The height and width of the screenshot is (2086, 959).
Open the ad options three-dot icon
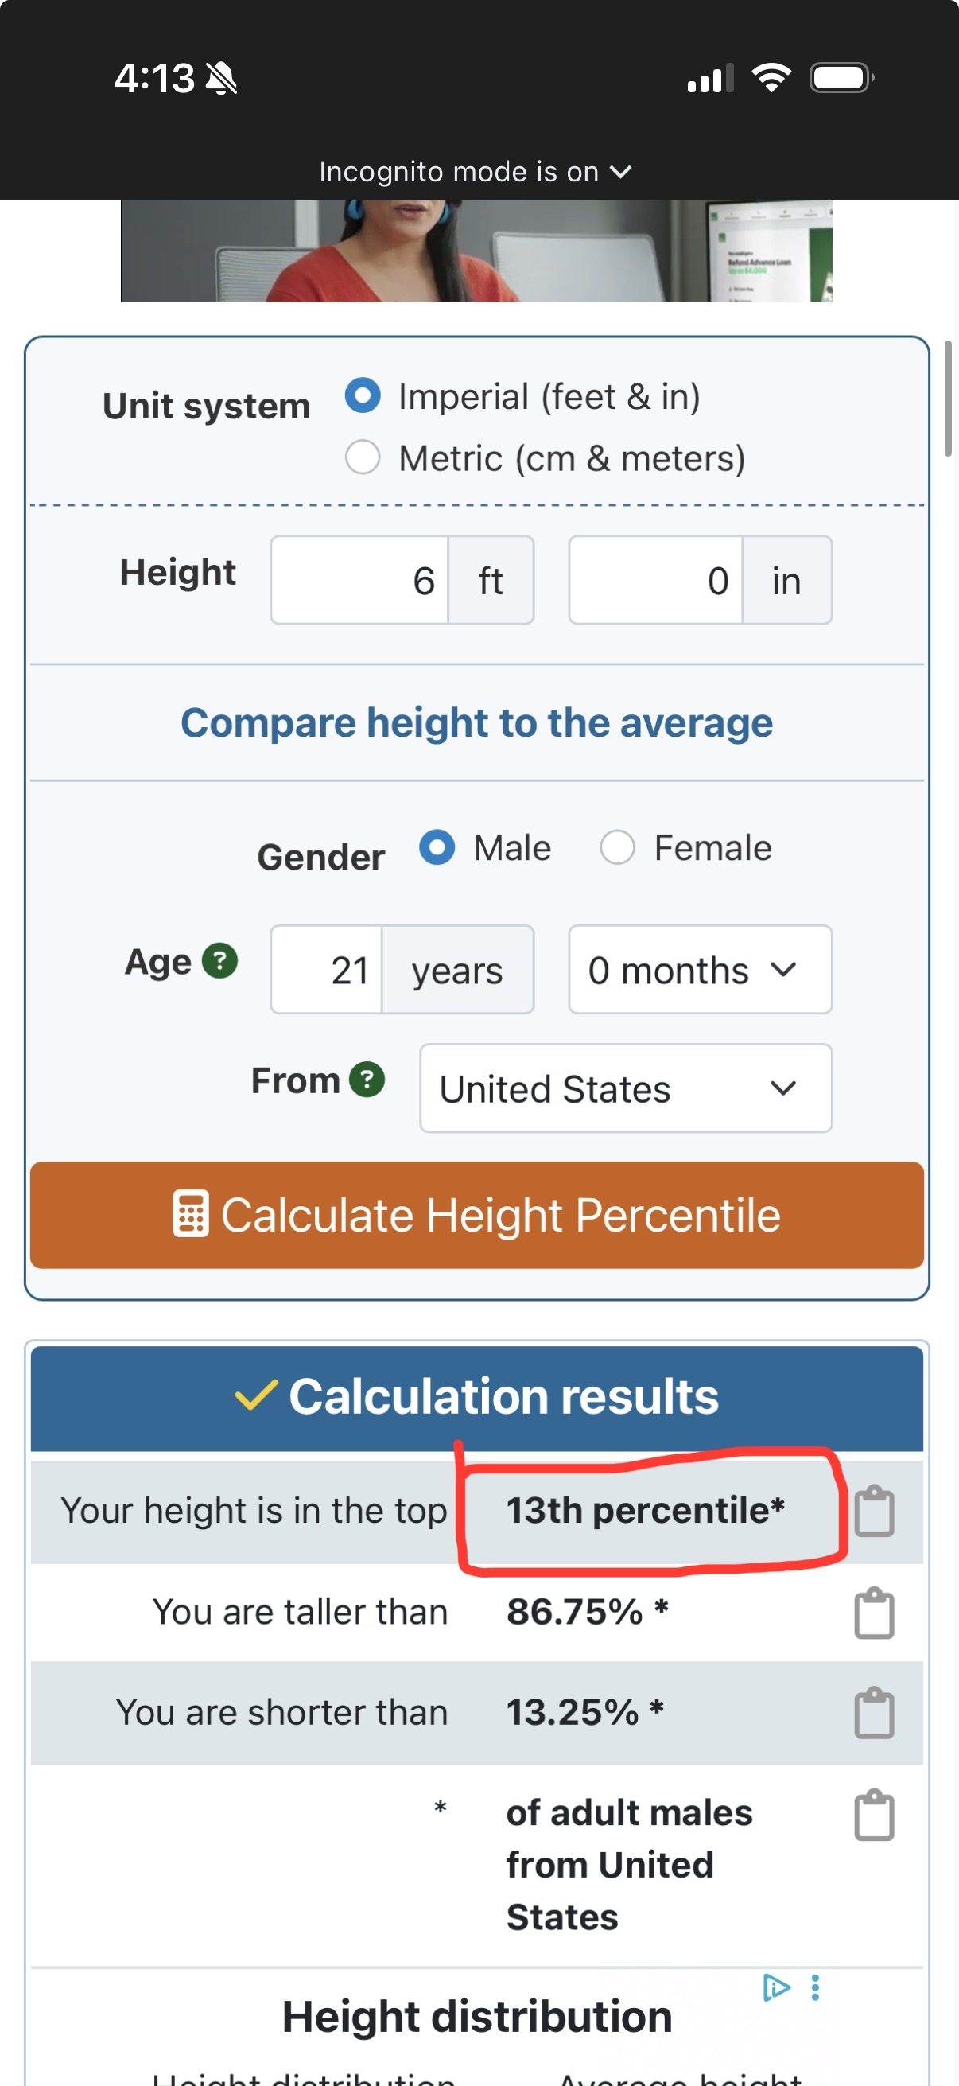[815, 1987]
